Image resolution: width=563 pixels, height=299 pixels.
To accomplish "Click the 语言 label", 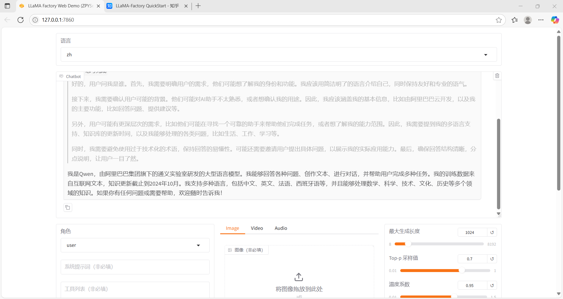I will point(66,41).
